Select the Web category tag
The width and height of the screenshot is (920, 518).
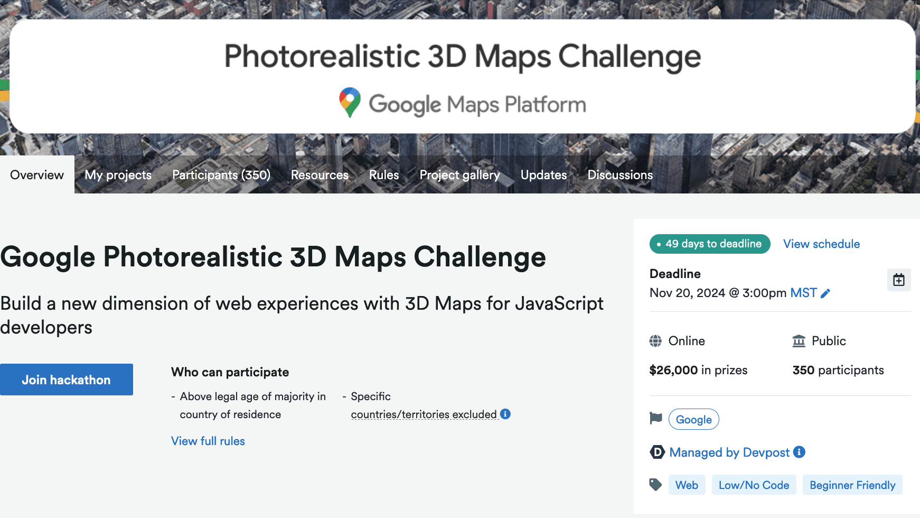click(x=687, y=485)
